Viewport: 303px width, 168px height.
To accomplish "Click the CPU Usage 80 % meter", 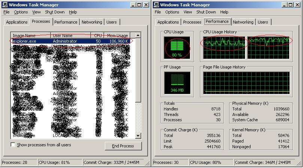I will (177, 48).
